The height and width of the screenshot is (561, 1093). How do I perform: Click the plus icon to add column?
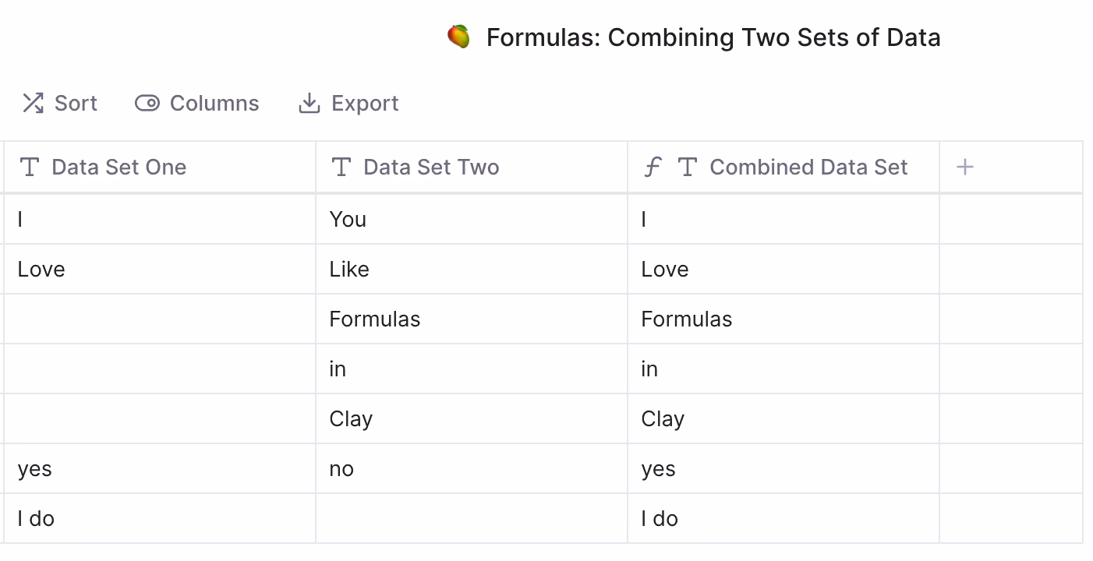(964, 167)
